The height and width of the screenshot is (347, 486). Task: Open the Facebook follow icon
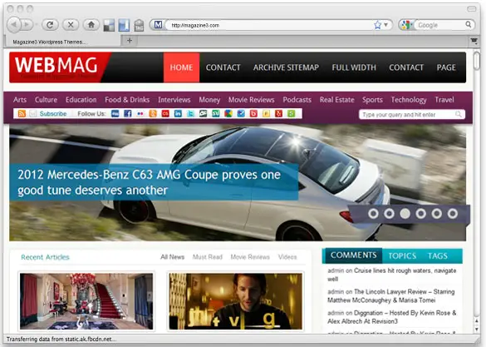128,114
